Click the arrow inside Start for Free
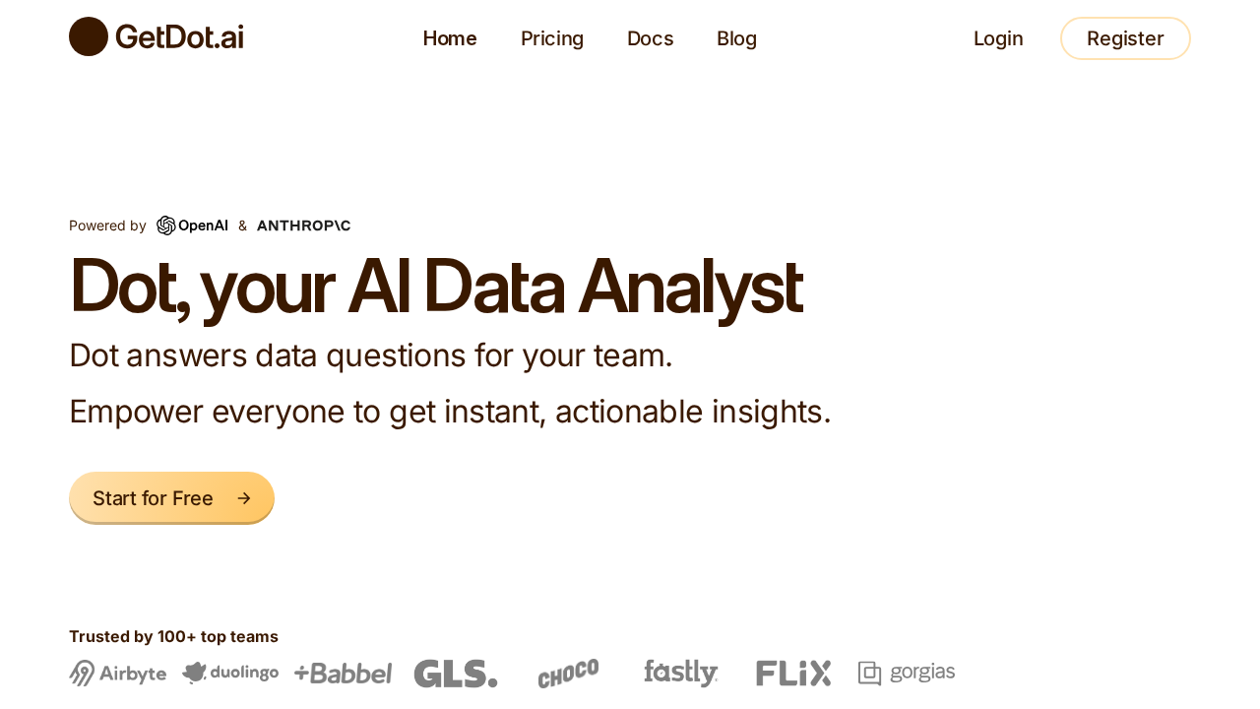Screen dimensions: 1260x709 244,496
